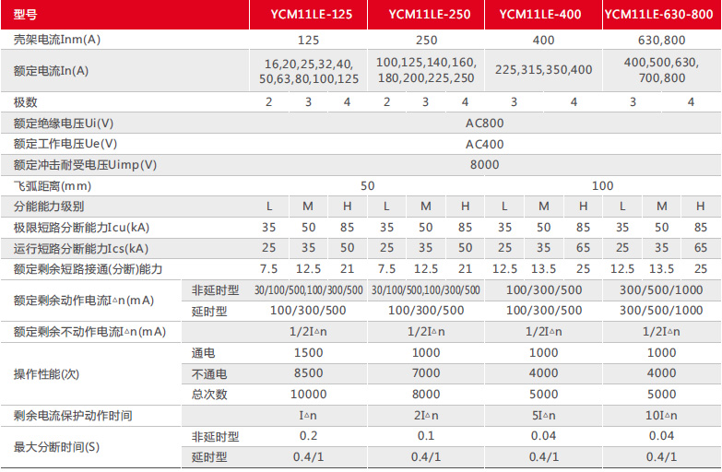This screenshot has height=472, width=722.
Task: Select the 16,20,25,32,40 rated current cell
Action: click(x=309, y=71)
